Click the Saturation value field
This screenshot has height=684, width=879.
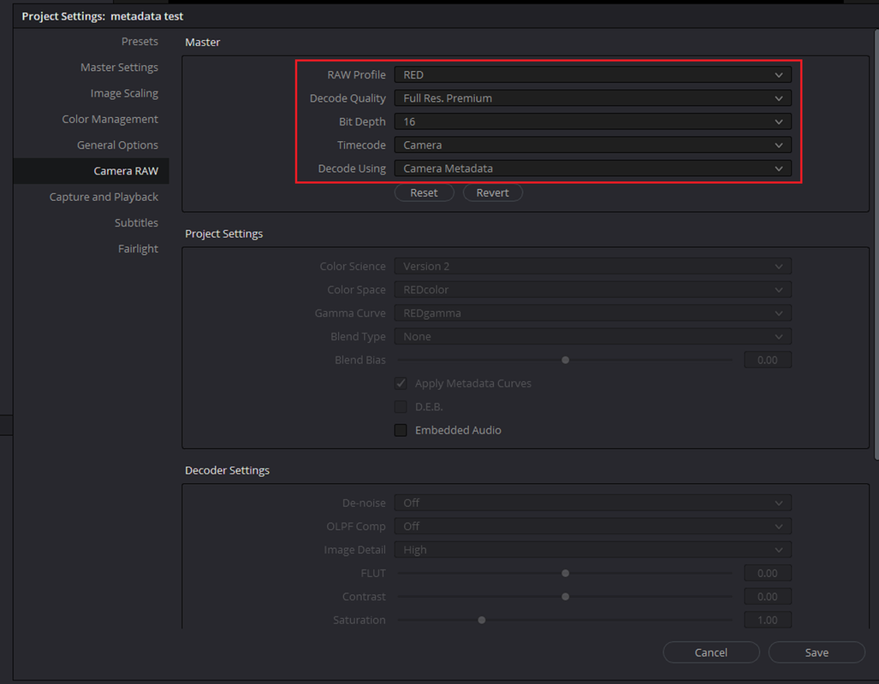point(768,620)
